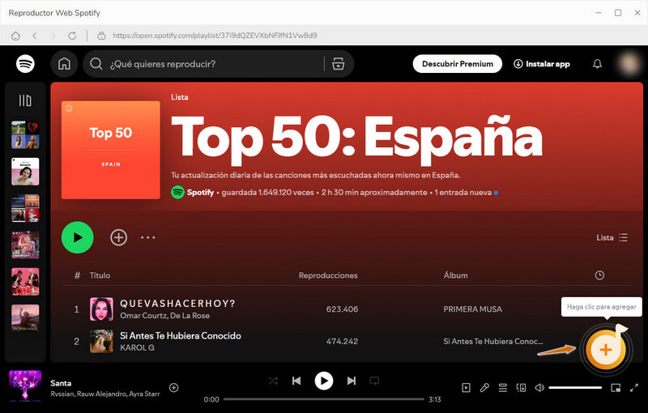The image size is (648, 413).
Task: Click Instalar app button
Action: pyautogui.click(x=542, y=64)
